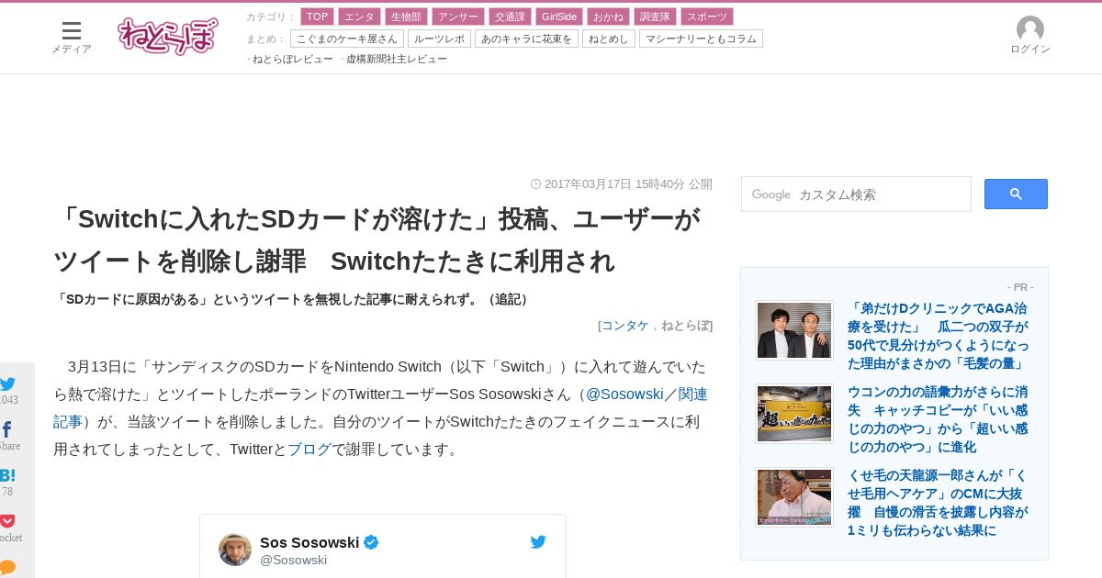
Task: Click the Sos Sosowski profile avatar
Action: 235,550
